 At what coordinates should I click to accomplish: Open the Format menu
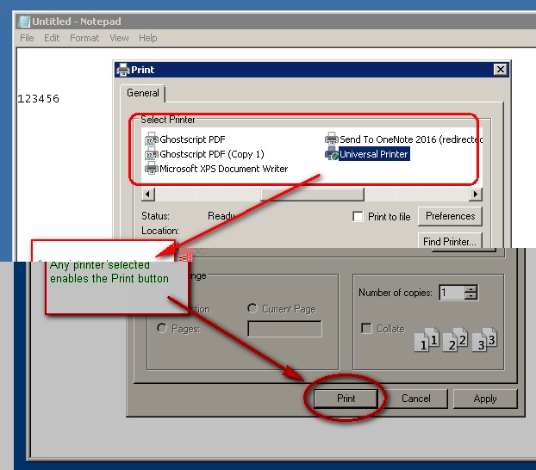tap(84, 38)
